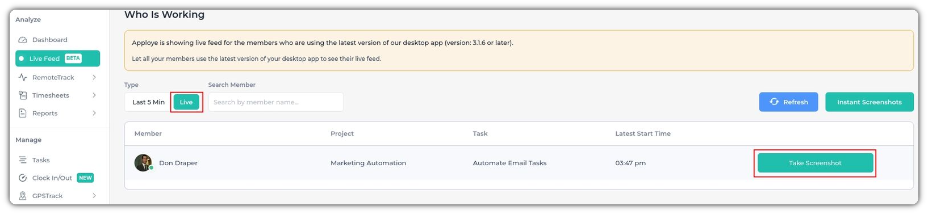Viewport: 928px width, 214px height.
Task: Click the Timesheets icon in sidebar
Action: 23,95
